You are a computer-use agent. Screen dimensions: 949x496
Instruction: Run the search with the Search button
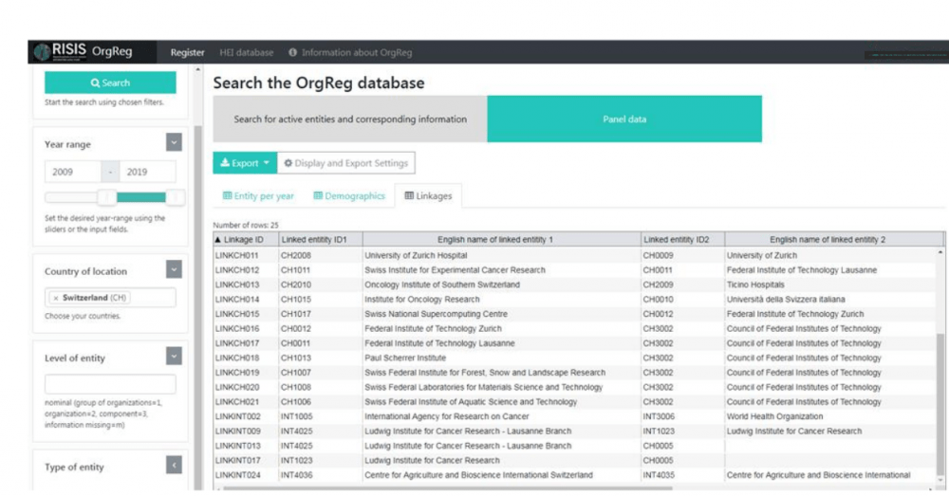tap(110, 83)
